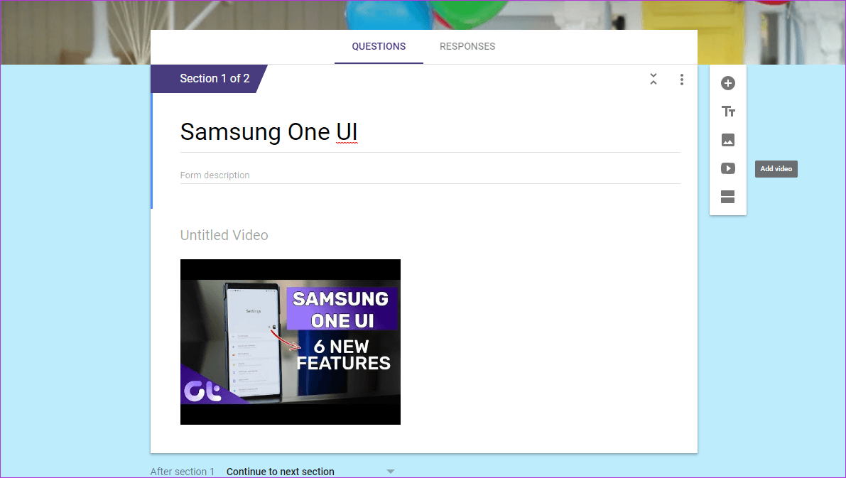Click the After section 1 text
The width and height of the screenshot is (846, 478).
(x=183, y=472)
